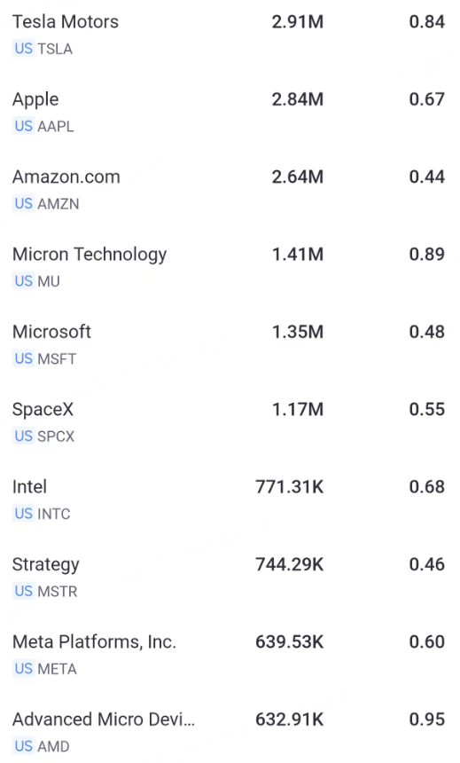The image size is (460, 763).
Task: Select the Apple stock entry
Action: coord(230,113)
